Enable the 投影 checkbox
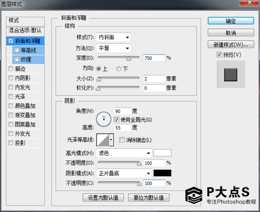This screenshot has height=212, width=260. pos(11,143)
